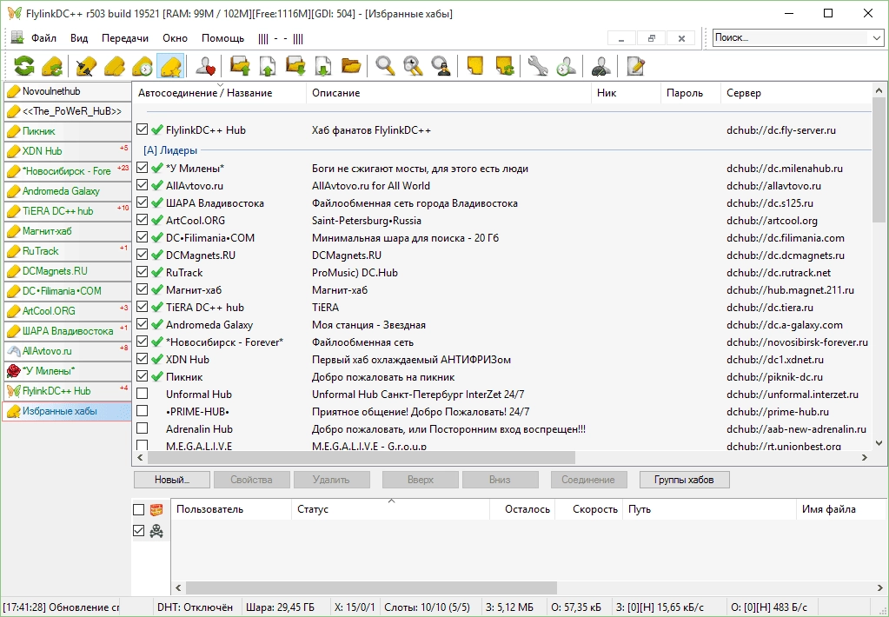Click the notepad with pencil toolbar icon
Viewport: 889px width, 617px height.
click(x=635, y=66)
